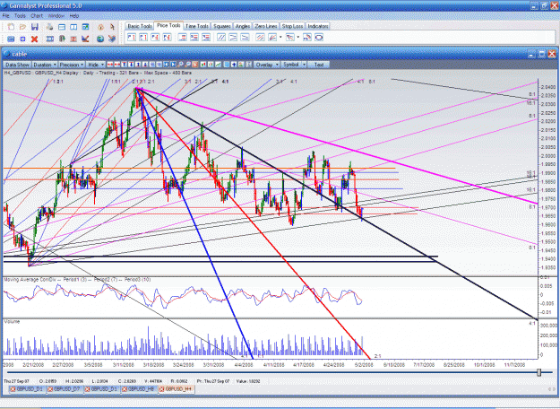Click the H4_GBPUSD chart info line

[98, 73]
